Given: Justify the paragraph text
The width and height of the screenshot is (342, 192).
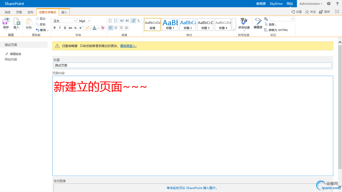Looking at the screenshot, I should (126, 28).
